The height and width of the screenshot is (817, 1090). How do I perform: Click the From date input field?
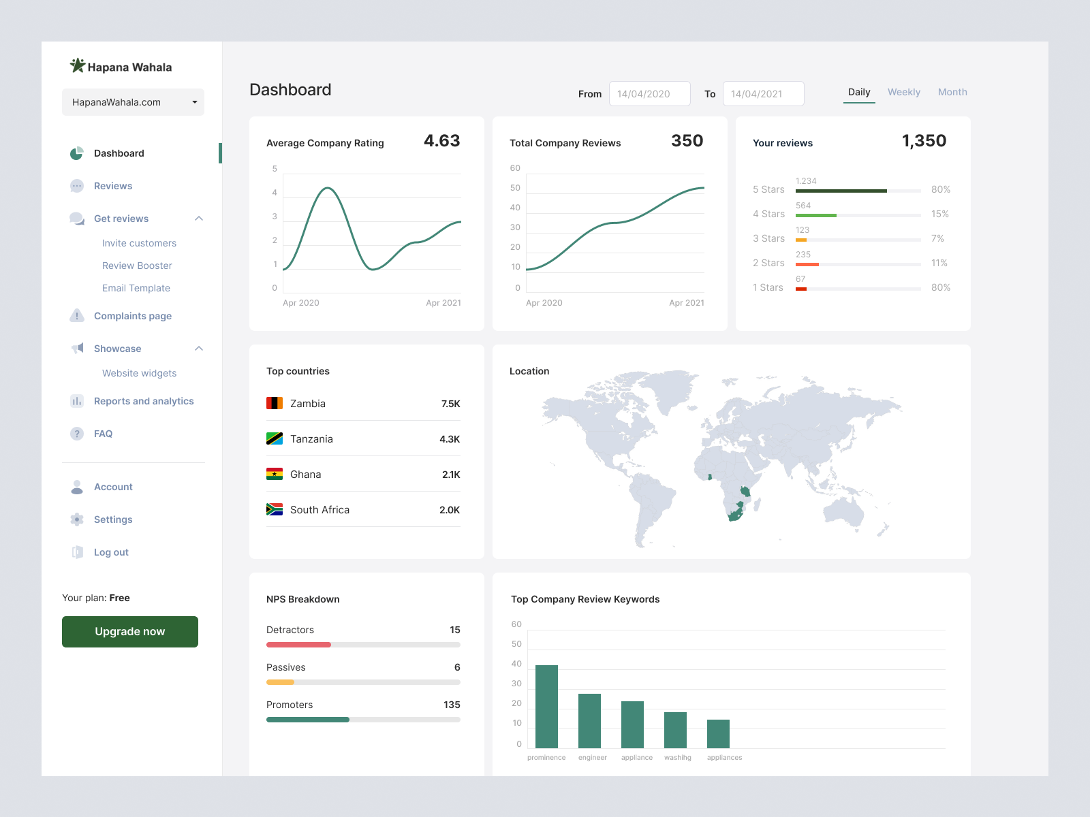pos(649,93)
